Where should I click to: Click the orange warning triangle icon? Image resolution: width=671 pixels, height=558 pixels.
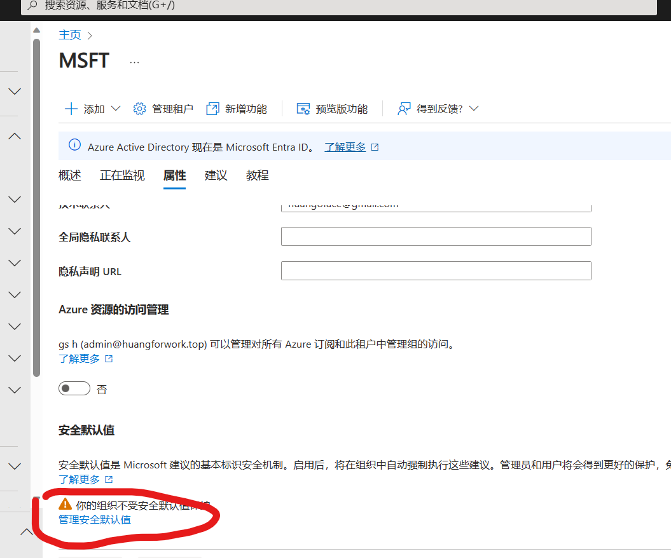point(65,504)
